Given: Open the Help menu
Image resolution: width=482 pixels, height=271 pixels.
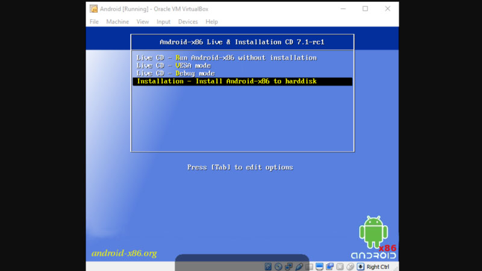Looking at the screenshot, I should (x=211, y=22).
